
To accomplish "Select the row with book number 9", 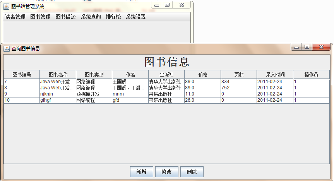I will 166,94.
